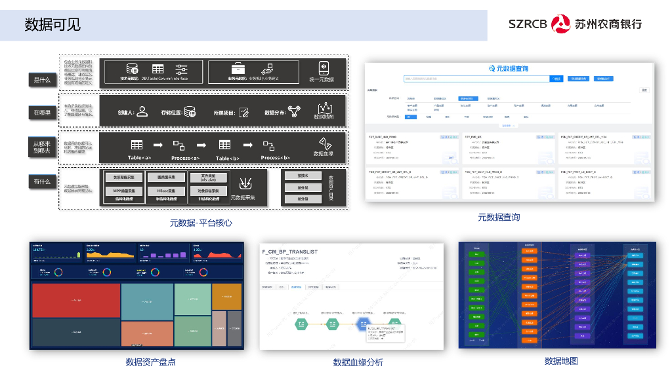The height and width of the screenshot is (376, 672).
Task: Open the FGW_FCT_PRST_LN_ACCT_D result card
Action: coord(604,183)
